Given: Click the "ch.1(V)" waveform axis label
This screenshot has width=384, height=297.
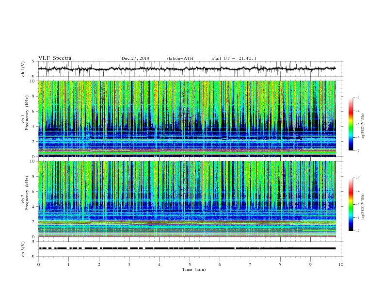Looking at the screenshot, I should tap(23, 69).
